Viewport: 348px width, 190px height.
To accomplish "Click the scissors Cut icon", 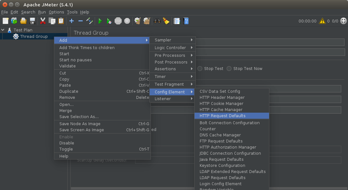I will (43, 21).
